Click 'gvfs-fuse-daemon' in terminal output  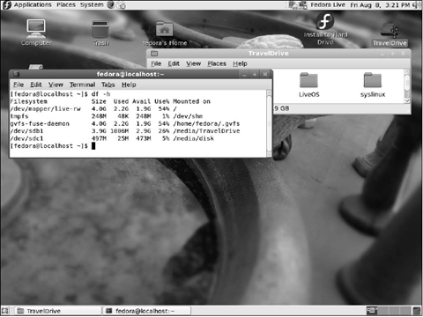coord(40,123)
